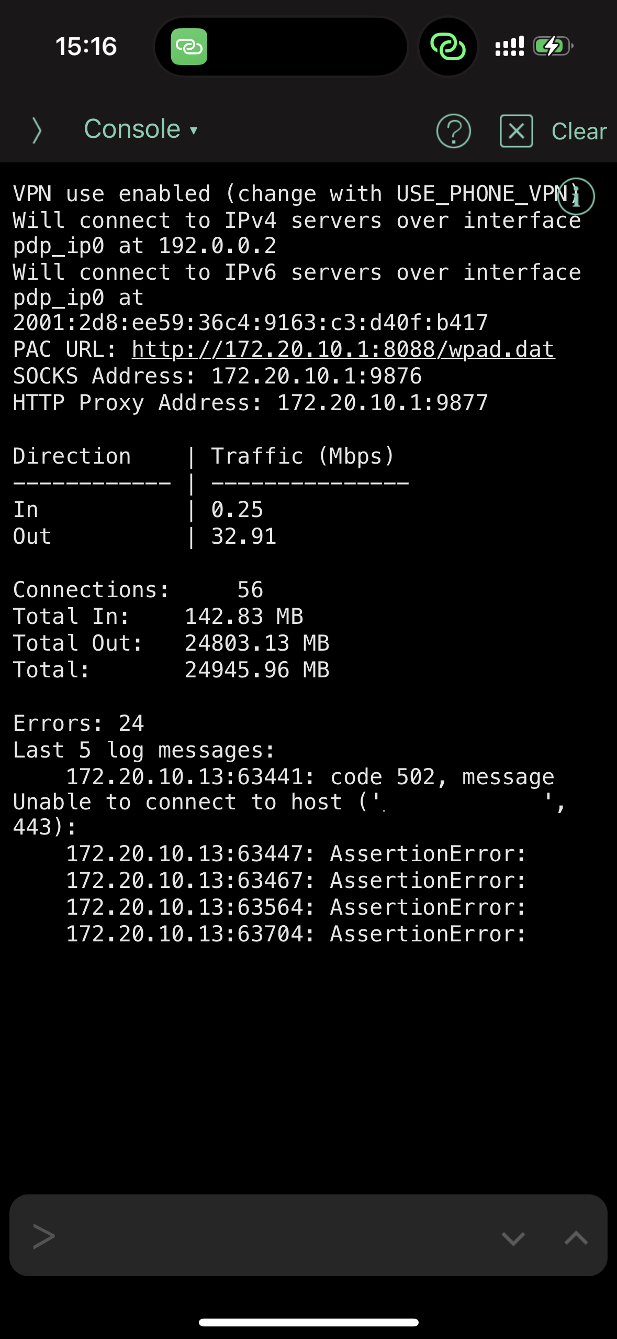Image resolution: width=617 pixels, height=1339 pixels.
Task: Tap the SOCKS Address line
Action: point(217,376)
